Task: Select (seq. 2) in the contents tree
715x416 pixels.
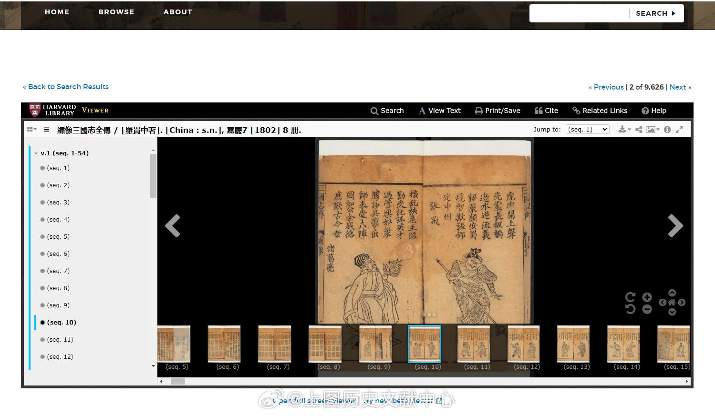Action: (x=58, y=185)
